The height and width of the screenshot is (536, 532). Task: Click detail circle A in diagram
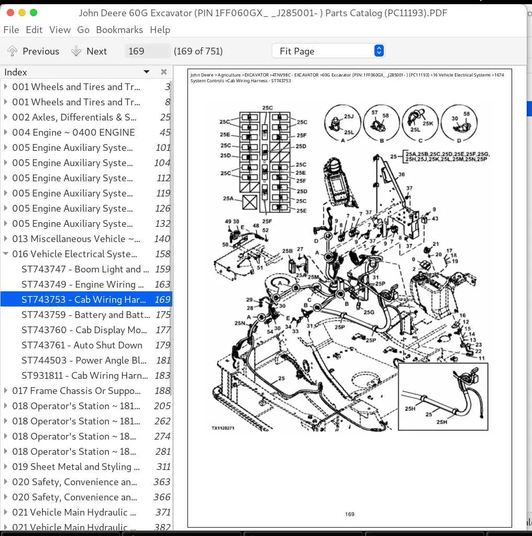point(342,123)
